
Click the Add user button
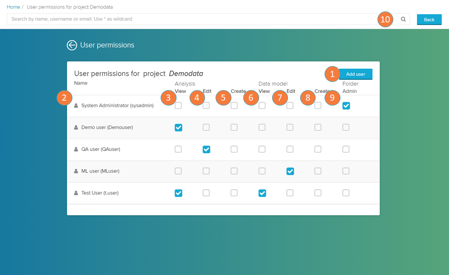pos(355,74)
